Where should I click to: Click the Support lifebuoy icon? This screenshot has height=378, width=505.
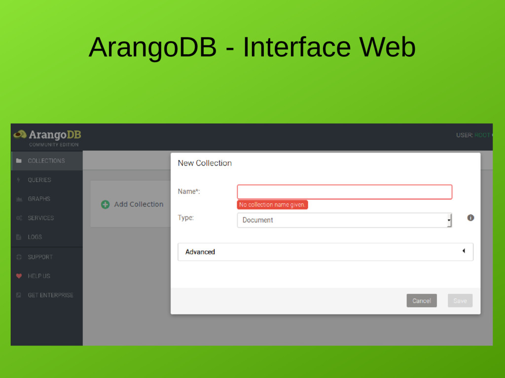[19, 257]
